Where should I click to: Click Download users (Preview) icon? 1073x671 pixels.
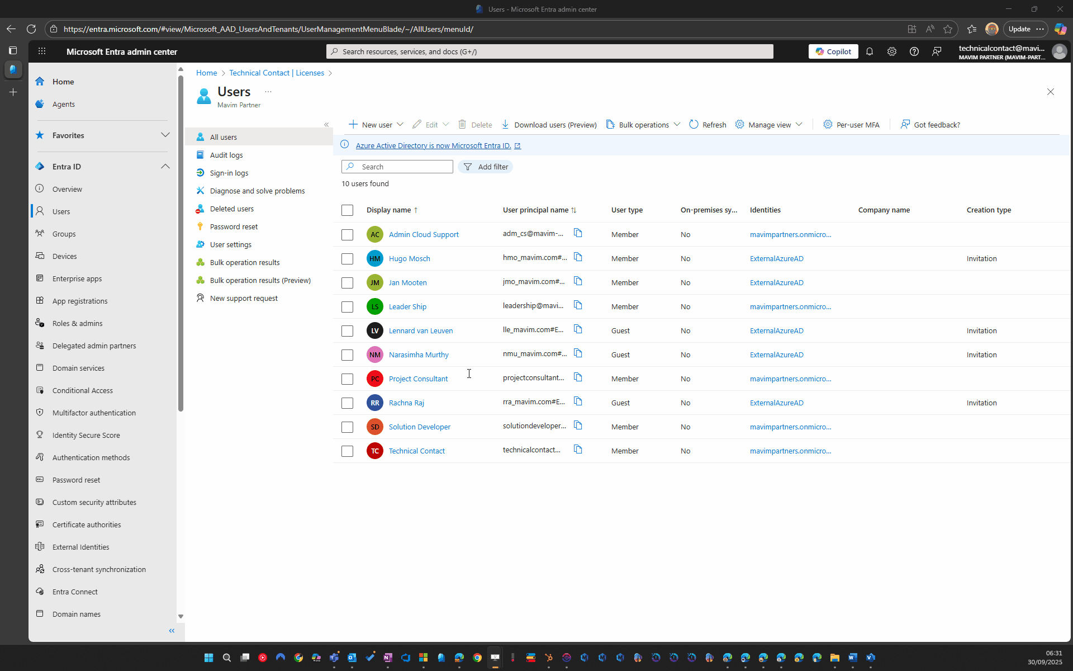505,124
